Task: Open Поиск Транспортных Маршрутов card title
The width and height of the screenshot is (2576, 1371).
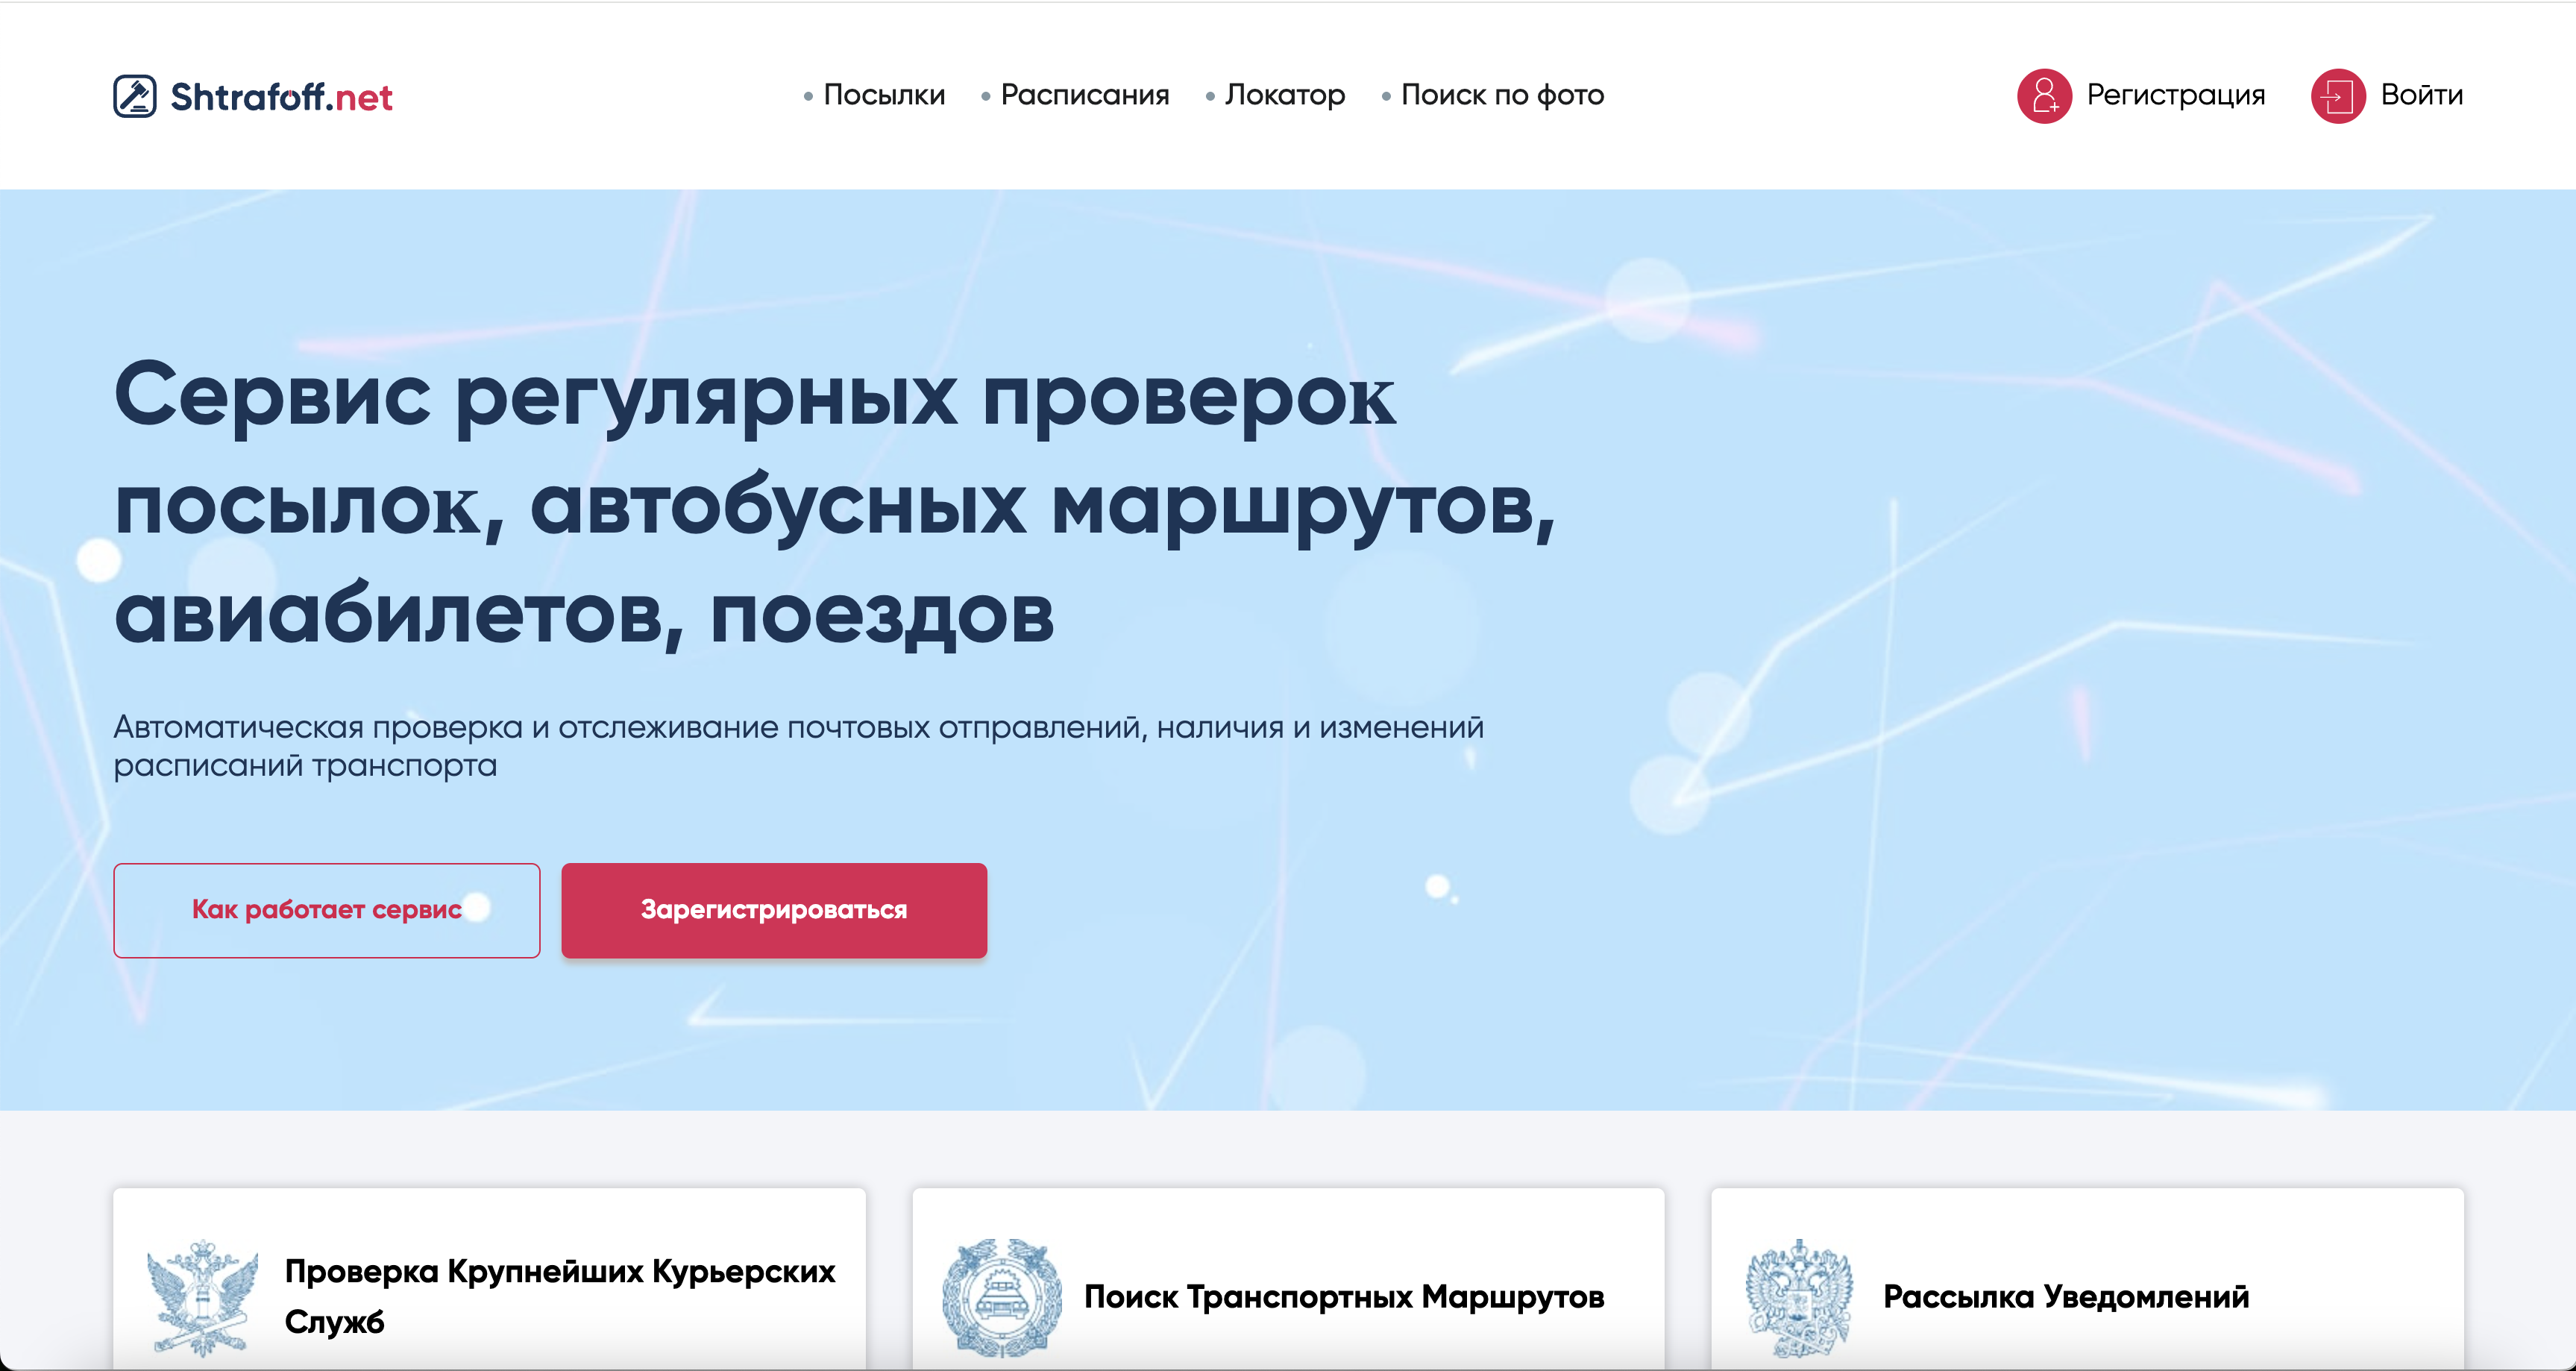Action: (1343, 1297)
